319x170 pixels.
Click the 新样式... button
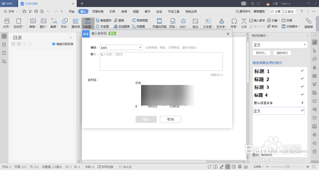pyautogui.click(x=262, y=53)
